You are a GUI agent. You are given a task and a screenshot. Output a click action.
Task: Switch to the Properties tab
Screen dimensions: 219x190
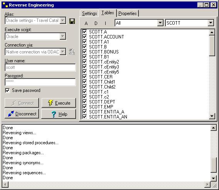coord(128,13)
